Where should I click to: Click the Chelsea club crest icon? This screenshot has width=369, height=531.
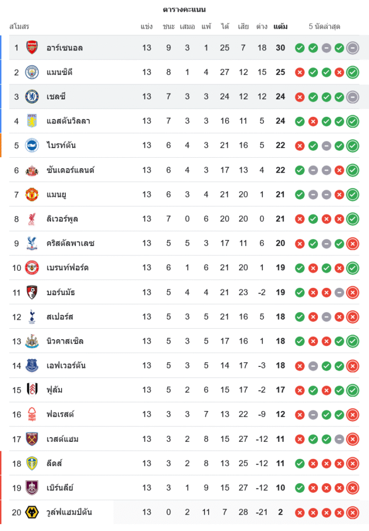click(x=32, y=97)
